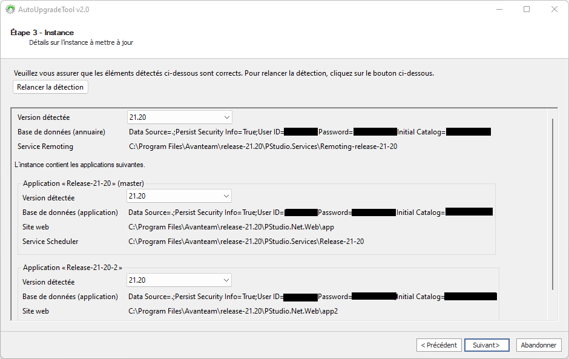
Task: Click the AutoUpgradeTool icon in title bar
Action: click(x=10, y=10)
